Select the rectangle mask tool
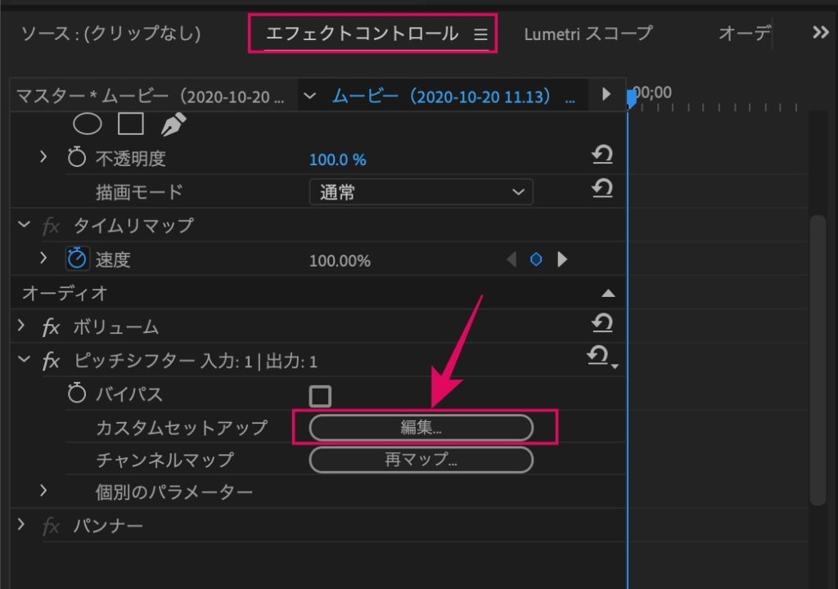The width and height of the screenshot is (838, 589). click(131, 124)
